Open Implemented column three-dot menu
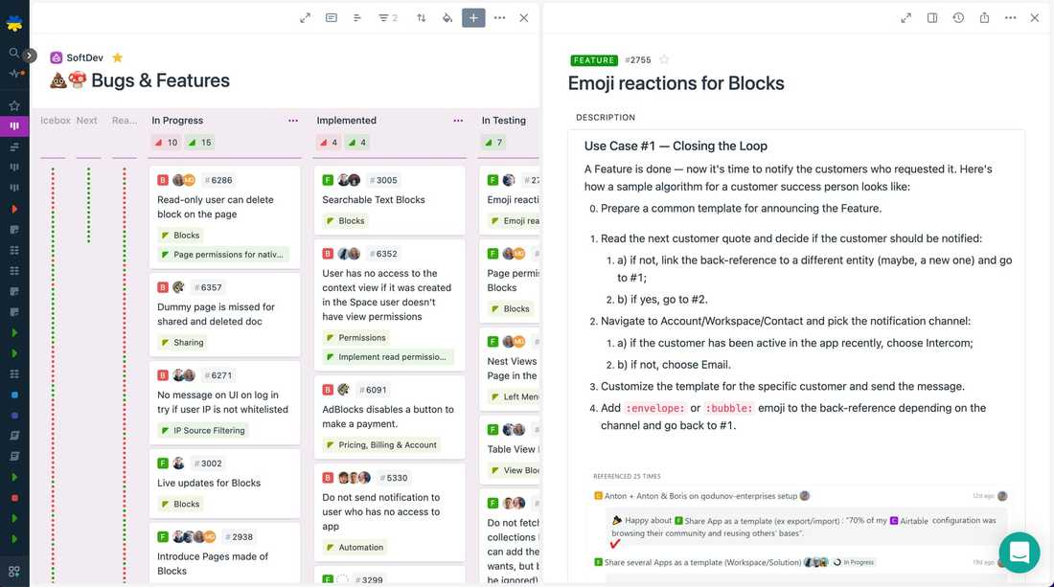 458,121
